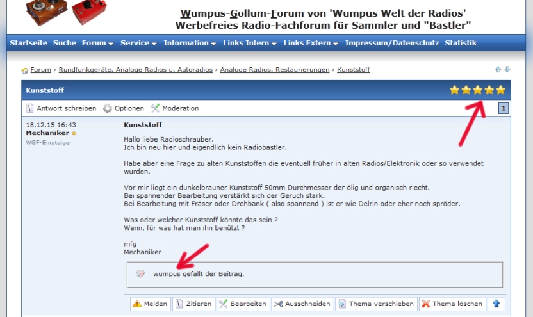Click the Melden report button
This screenshot has width=533, height=317.
point(150,304)
